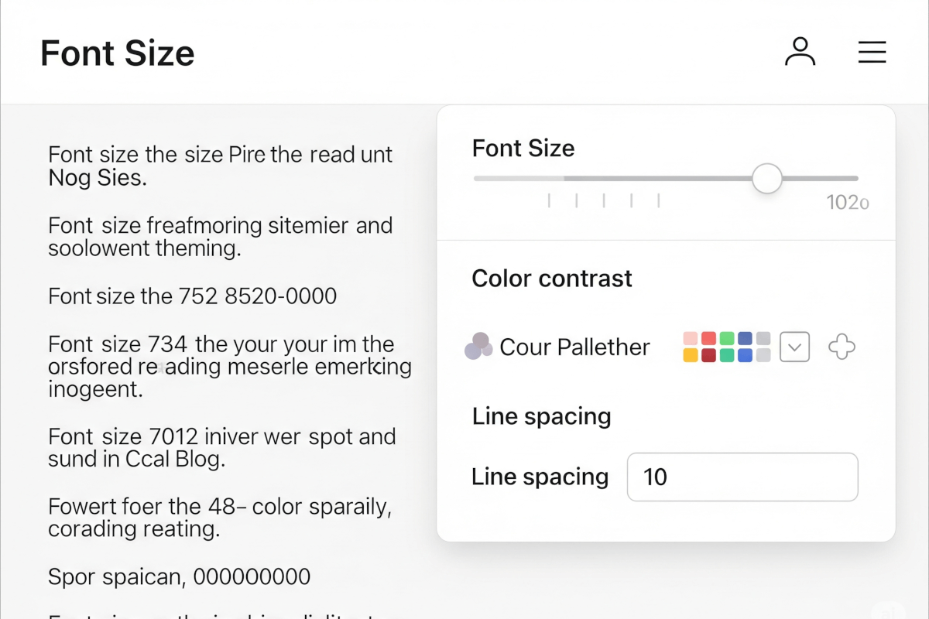
Task: Open the hamburger menu
Action: (x=872, y=52)
